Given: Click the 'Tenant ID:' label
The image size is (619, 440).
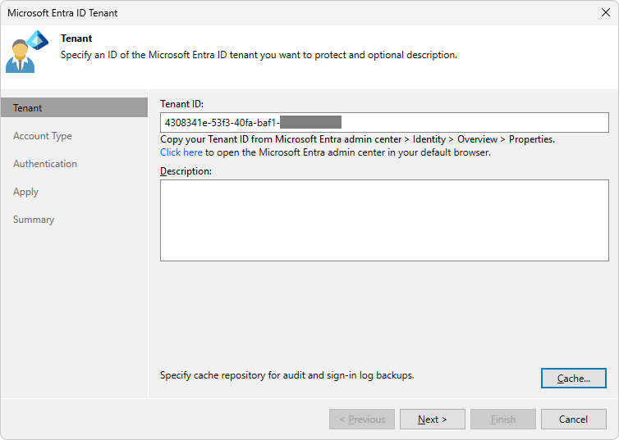Looking at the screenshot, I should click(181, 104).
